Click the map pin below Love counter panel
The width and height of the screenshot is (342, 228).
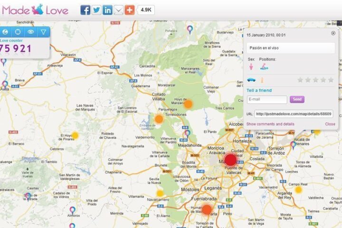click(3, 62)
